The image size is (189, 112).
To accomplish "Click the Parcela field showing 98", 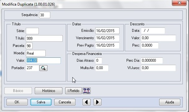I will pyautogui.click(x=29, y=46).
